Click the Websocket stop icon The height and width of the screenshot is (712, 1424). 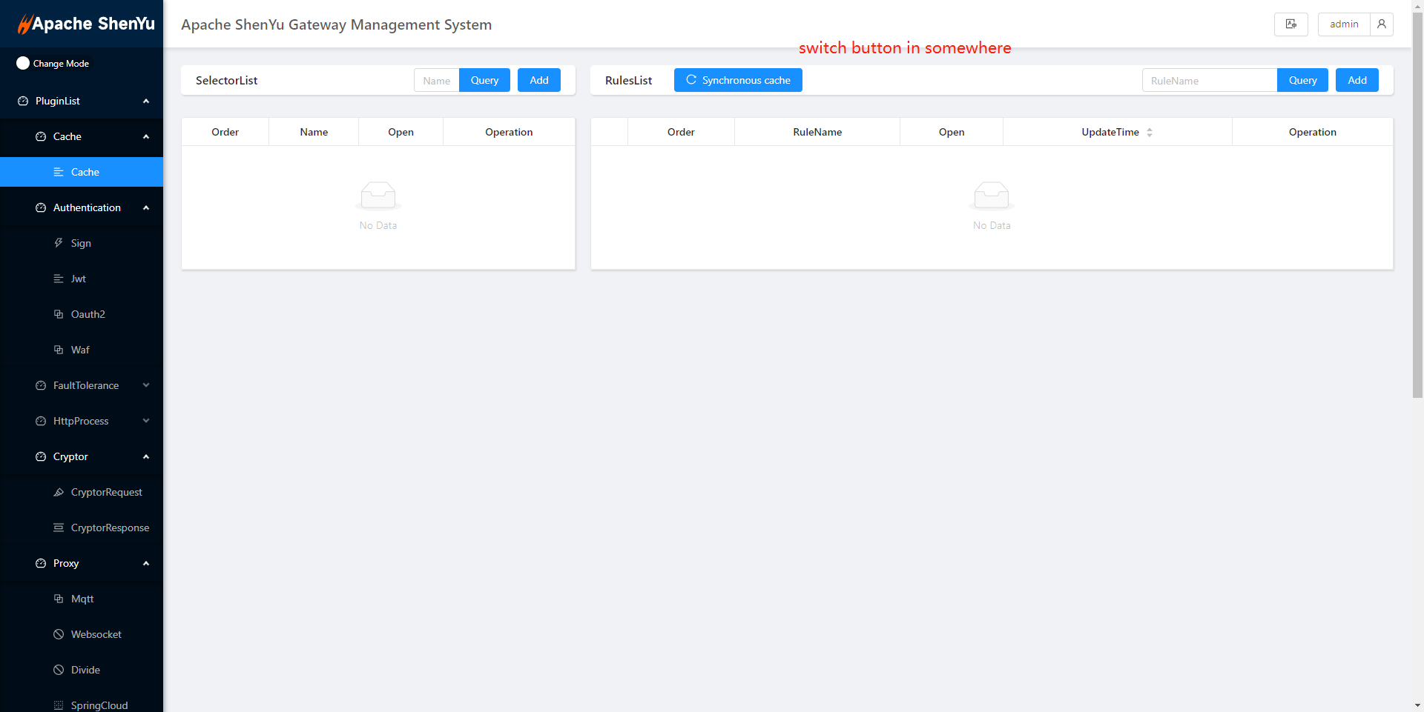[59, 634]
